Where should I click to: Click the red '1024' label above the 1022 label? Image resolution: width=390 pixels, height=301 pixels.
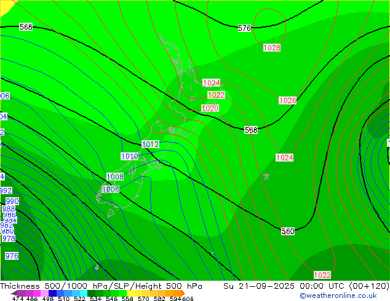pos(212,83)
